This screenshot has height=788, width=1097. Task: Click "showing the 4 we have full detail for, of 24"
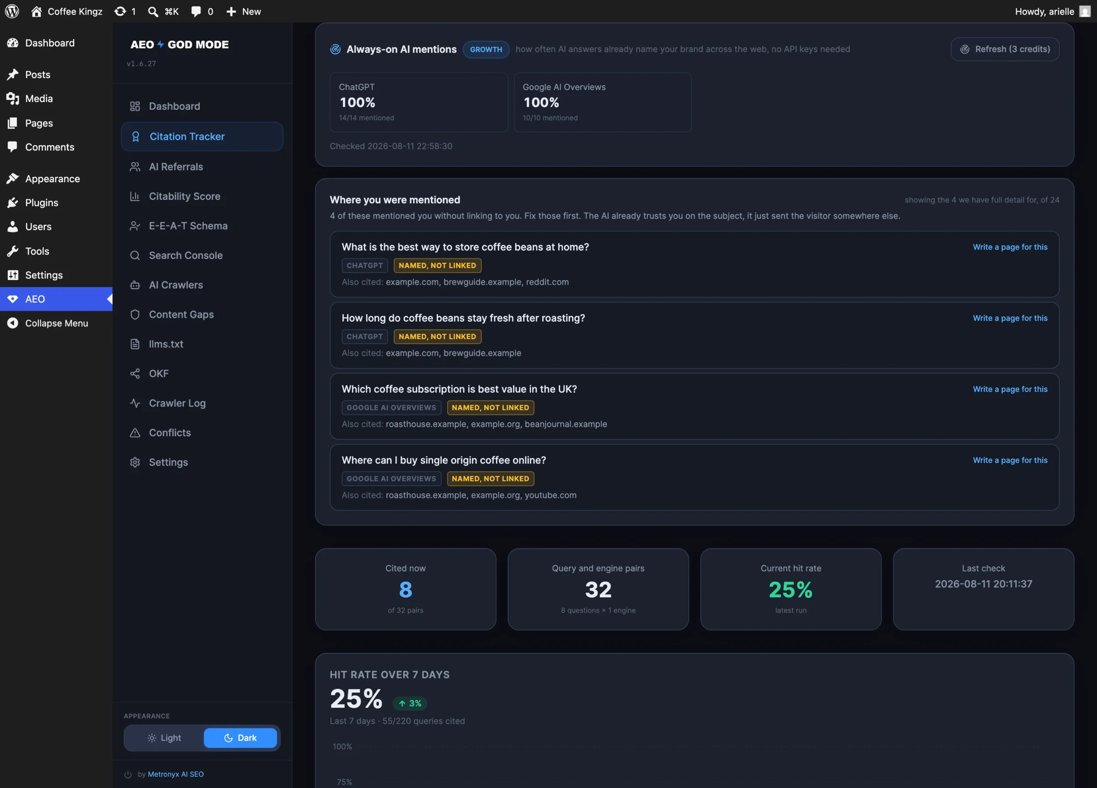click(x=982, y=200)
